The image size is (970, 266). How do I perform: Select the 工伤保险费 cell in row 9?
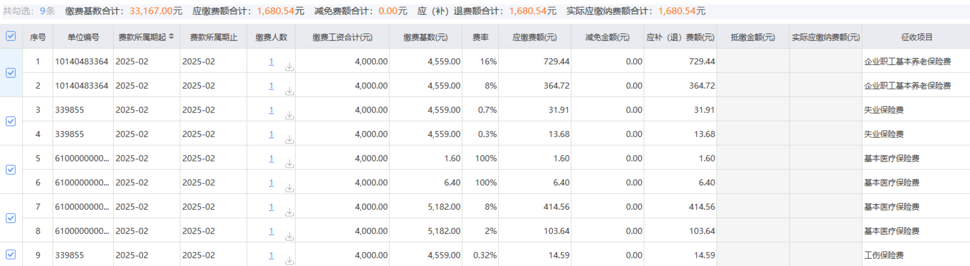pos(884,255)
